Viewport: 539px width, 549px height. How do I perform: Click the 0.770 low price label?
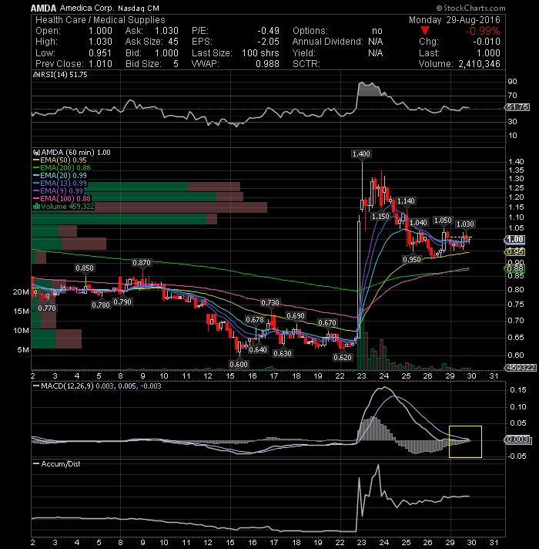[x=47, y=308]
